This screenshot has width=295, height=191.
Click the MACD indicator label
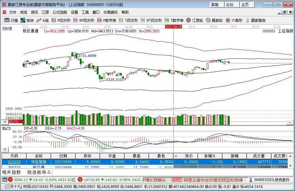pos(7,128)
